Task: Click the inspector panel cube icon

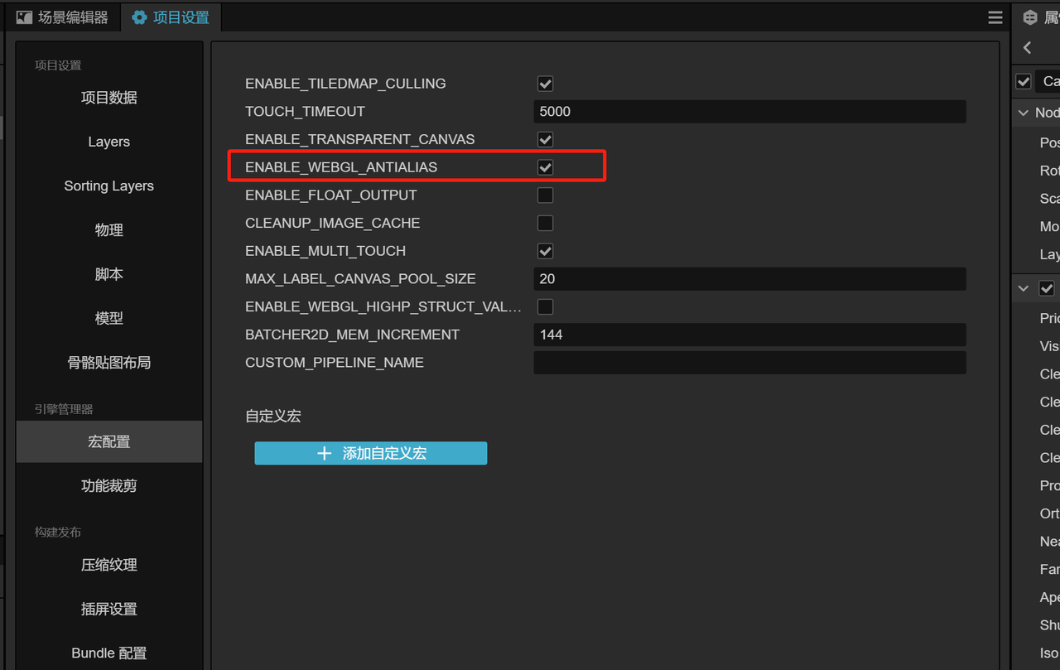Action: 1030,17
